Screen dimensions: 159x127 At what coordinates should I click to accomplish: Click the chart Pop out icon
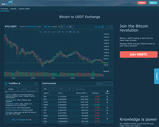[x=102, y=27]
